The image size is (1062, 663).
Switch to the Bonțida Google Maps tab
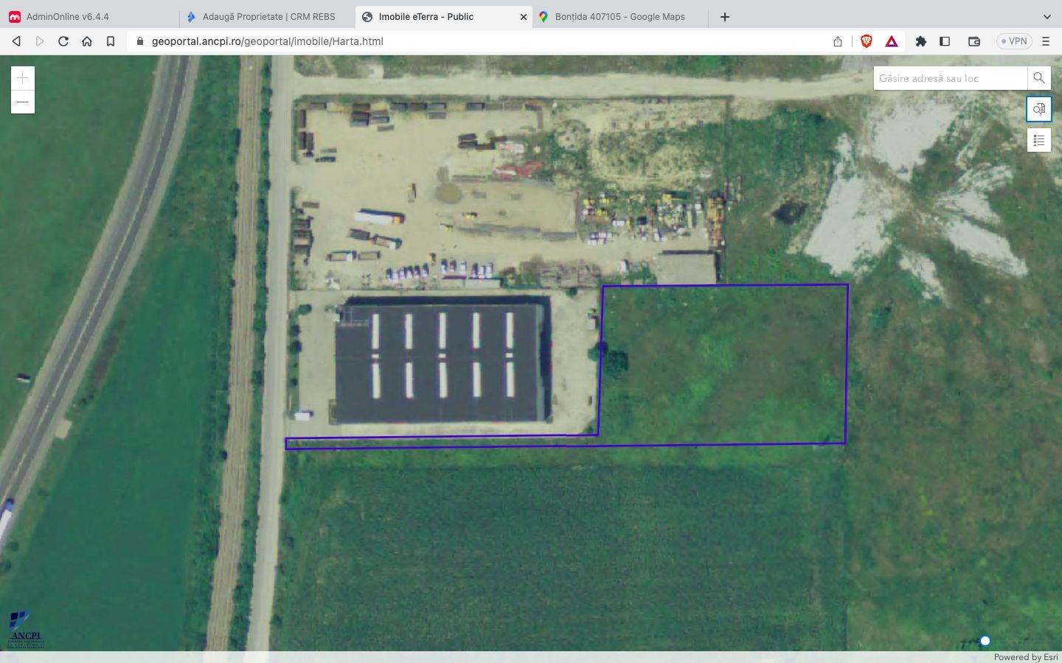tap(619, 16)
